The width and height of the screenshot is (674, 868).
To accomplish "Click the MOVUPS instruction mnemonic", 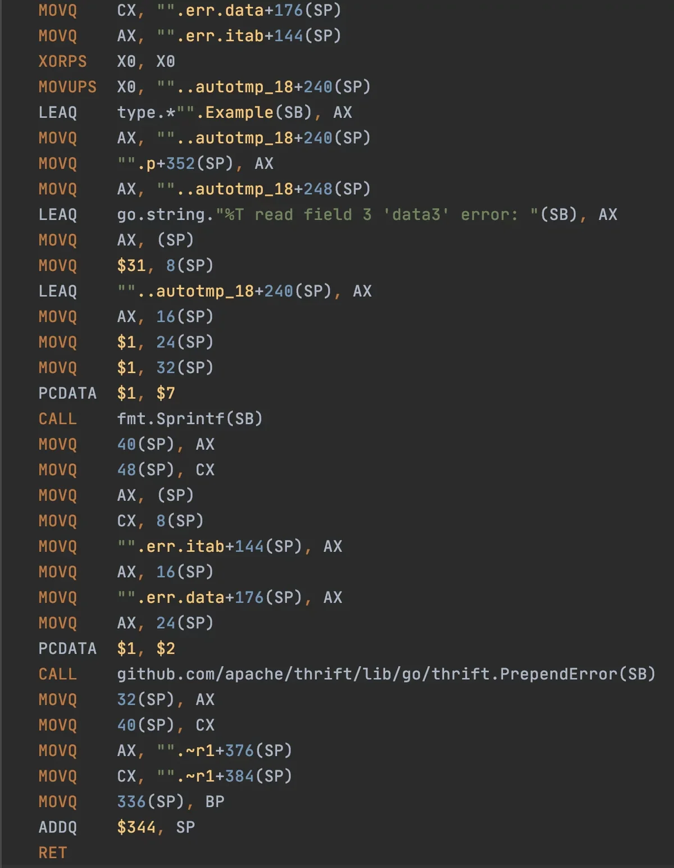I will (67, 87).
